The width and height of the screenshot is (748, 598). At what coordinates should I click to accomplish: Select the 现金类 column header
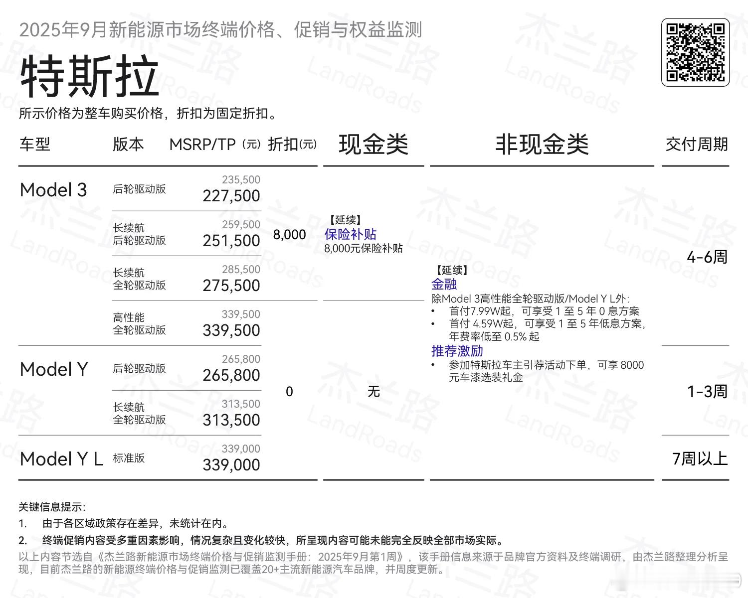click(x=374, y=145)
